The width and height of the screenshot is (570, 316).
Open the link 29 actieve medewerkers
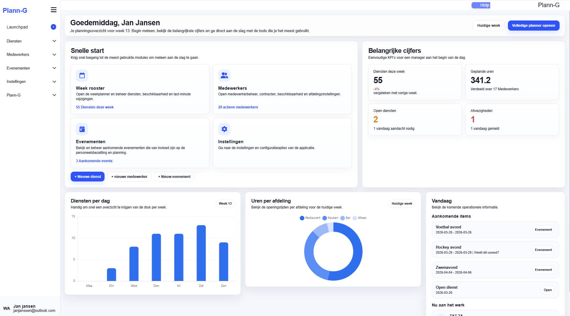[238, 107]
